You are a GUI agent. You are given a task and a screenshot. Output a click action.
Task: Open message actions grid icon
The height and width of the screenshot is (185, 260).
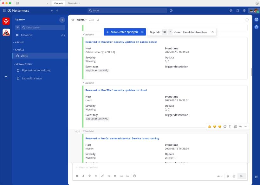pos(235,126)
